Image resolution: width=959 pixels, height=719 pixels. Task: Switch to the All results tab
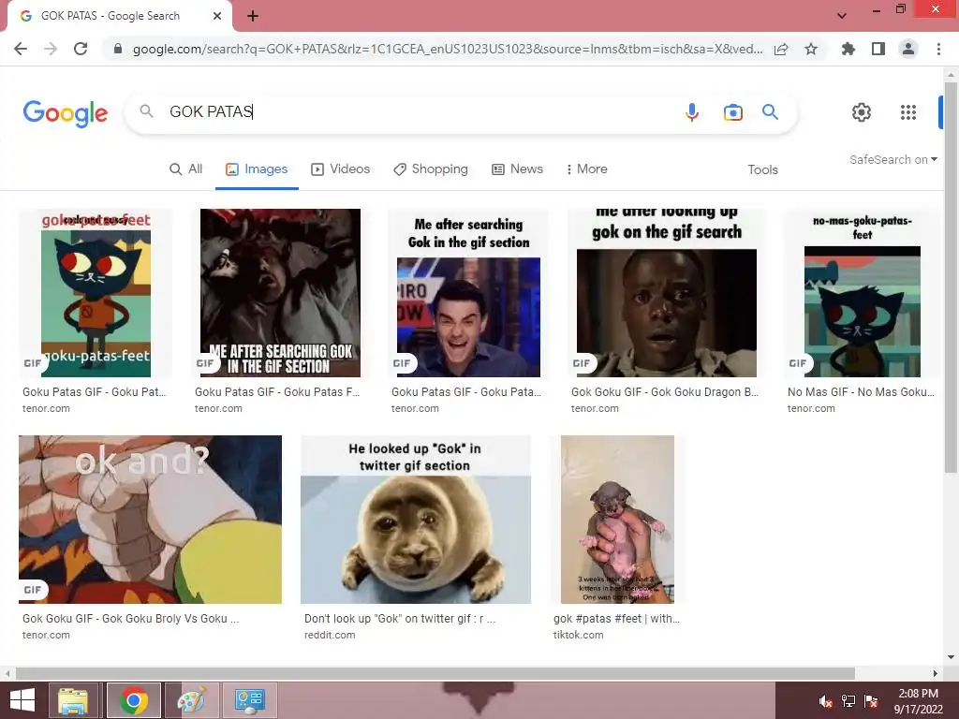[186, 169]
